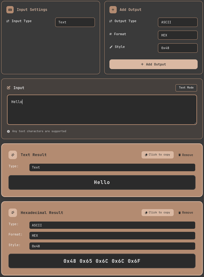Click the Input Settings heading

tap(32, 10)
